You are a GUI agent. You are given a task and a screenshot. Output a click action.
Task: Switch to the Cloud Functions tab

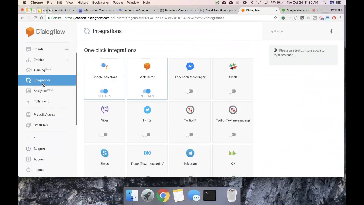(218, 10)
